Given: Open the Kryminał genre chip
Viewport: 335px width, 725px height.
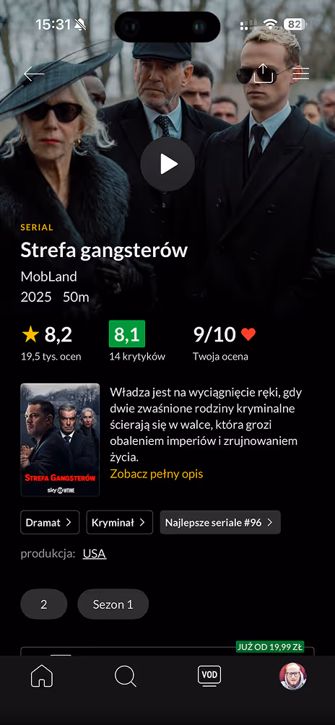Looking at the screenshot, I should tap(120, 523).
